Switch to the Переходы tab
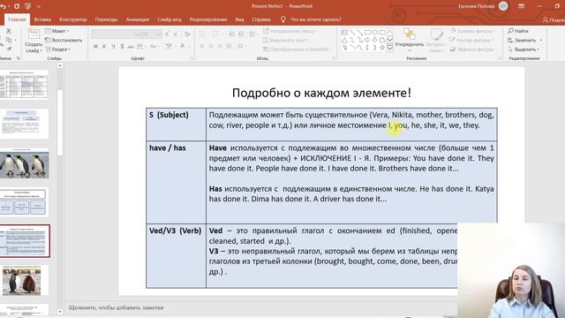The width and height of the screenshot is (565, 318). point(106,19)
